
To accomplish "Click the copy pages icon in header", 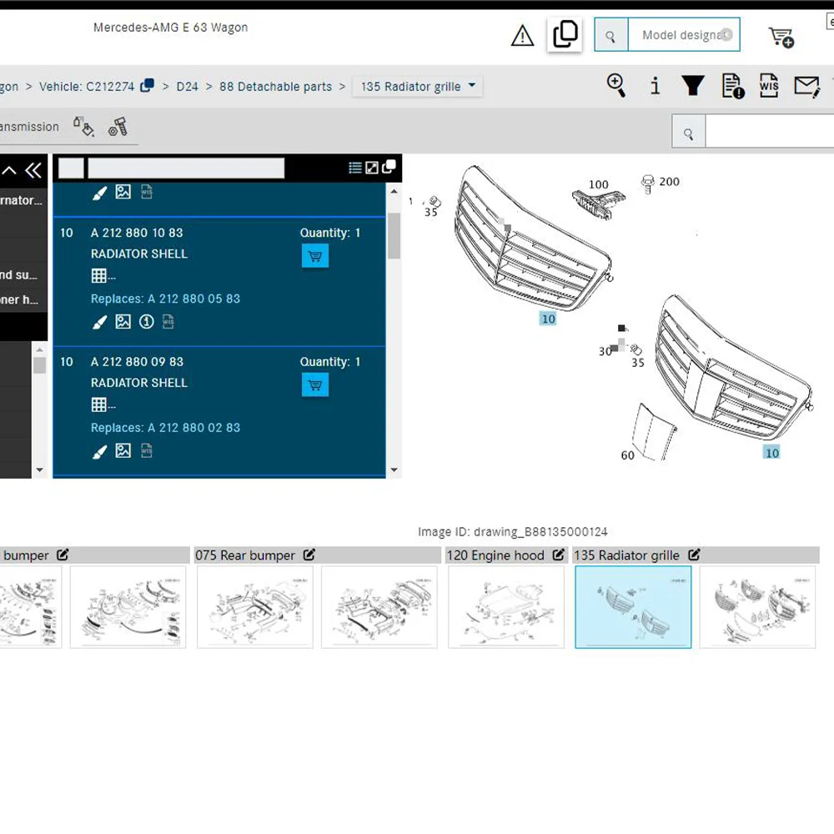I will coord(565,34).
